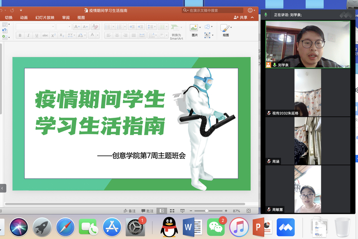Image resolution: width=358 pixels, height=239 pixels.
Task: Switch to the 审阅 tab
Action: click(x=66, y=17)
